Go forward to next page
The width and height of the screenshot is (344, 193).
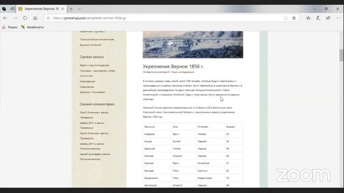tap(15, 18)
